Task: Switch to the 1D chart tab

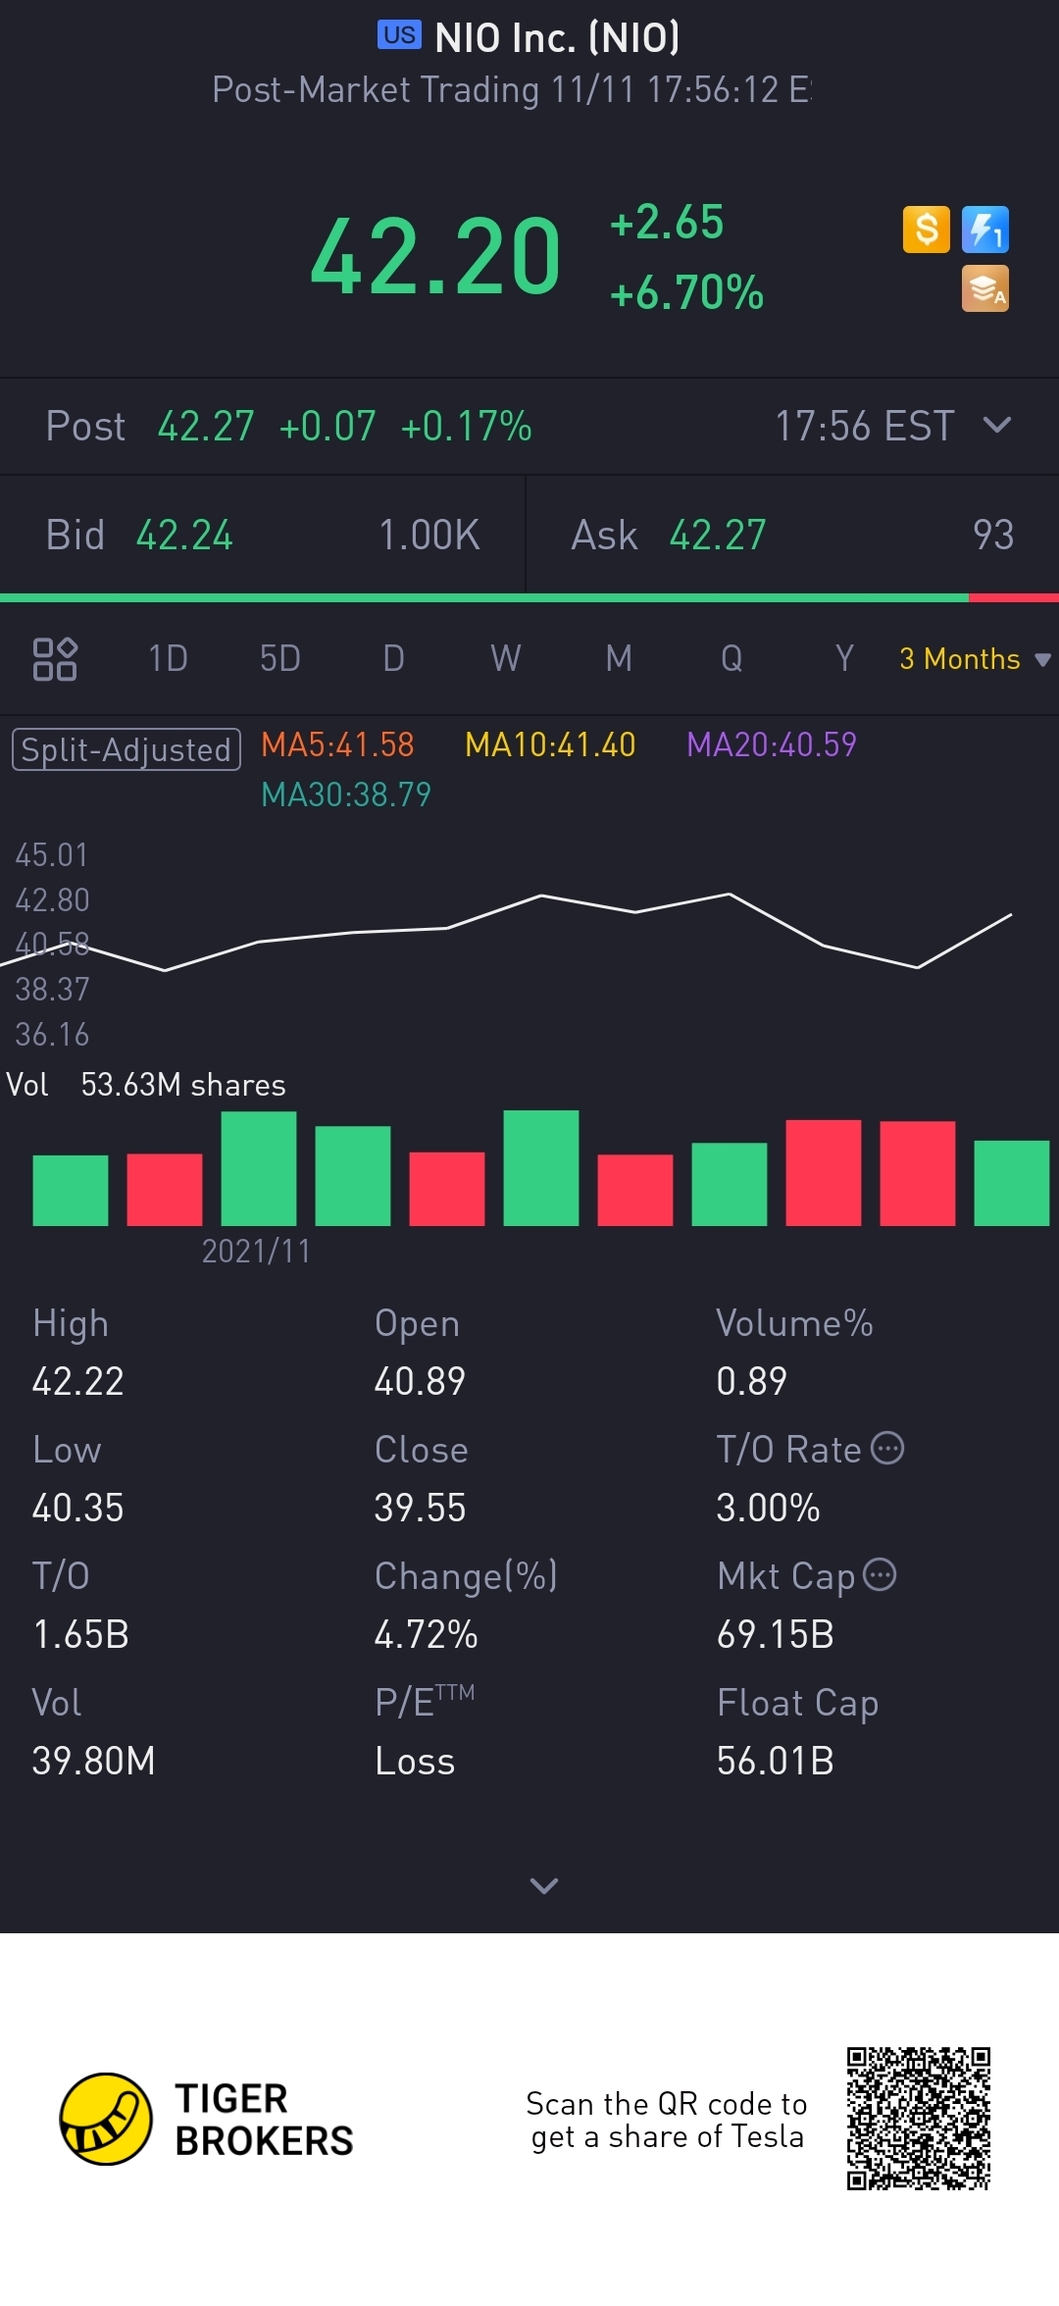Action: pos(168,658)
